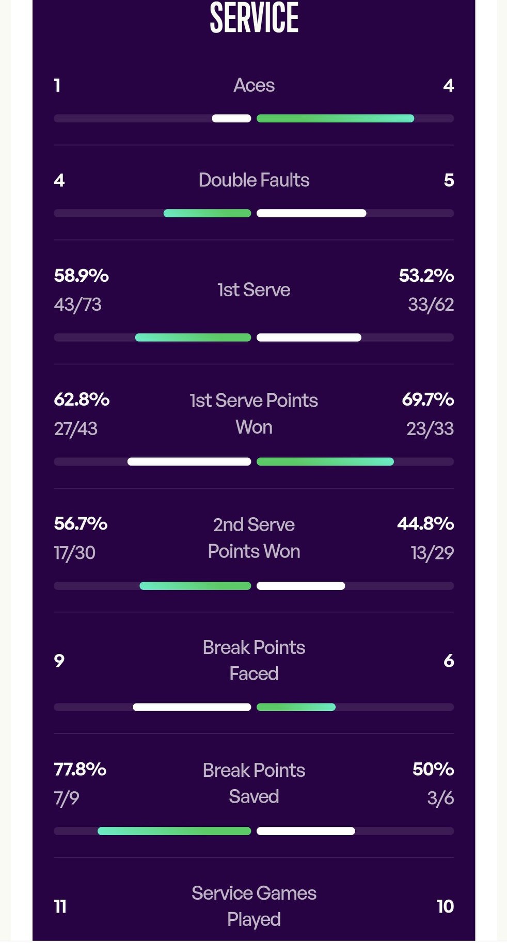Click the 69.7% points won value
Screen dimensions: 507x943
(x=427, y=399)
